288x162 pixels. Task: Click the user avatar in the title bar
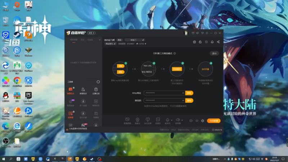point(186,33)
